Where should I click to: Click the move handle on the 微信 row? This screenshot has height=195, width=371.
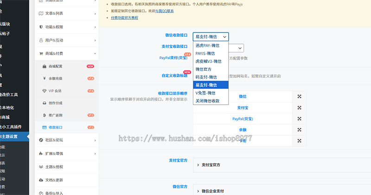coord(299,96)
